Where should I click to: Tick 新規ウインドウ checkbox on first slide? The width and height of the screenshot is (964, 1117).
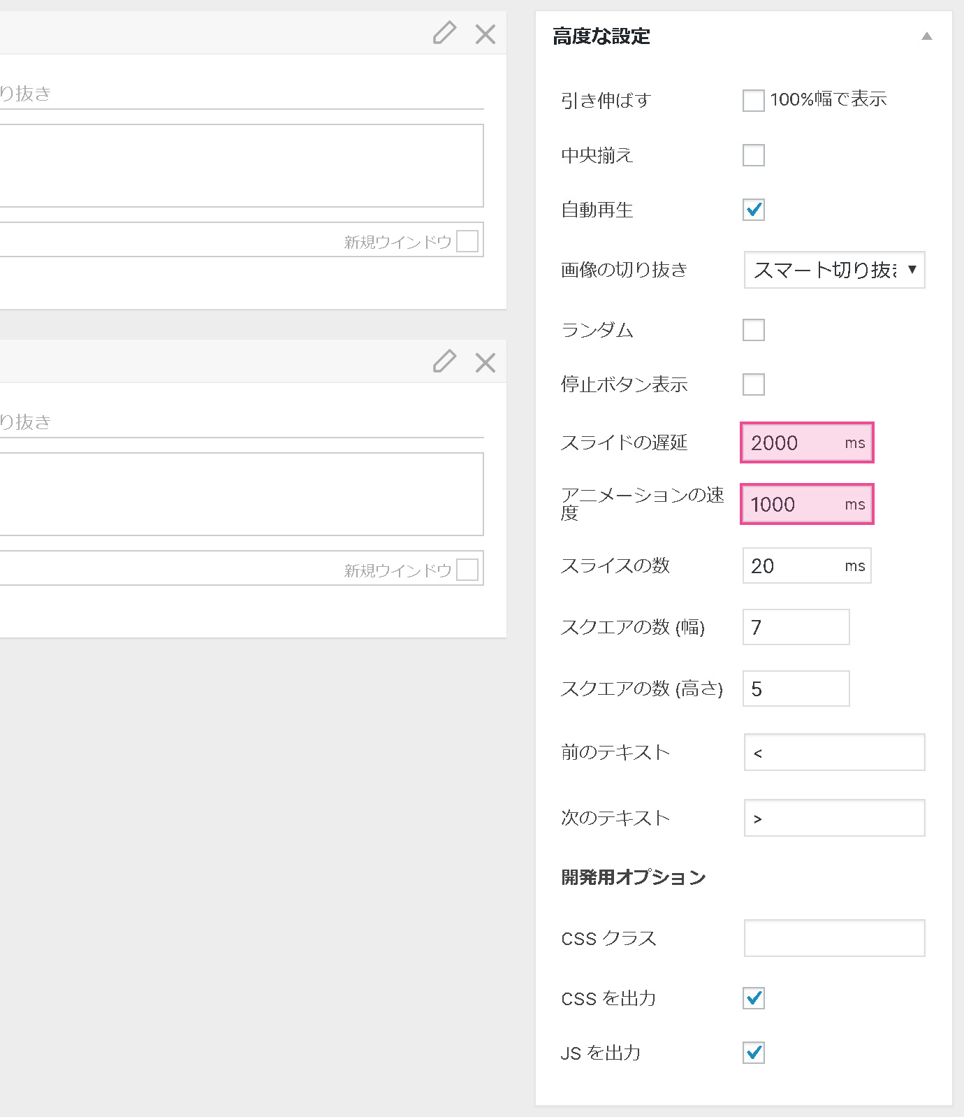pyautogui.click(x=467, y=241)
